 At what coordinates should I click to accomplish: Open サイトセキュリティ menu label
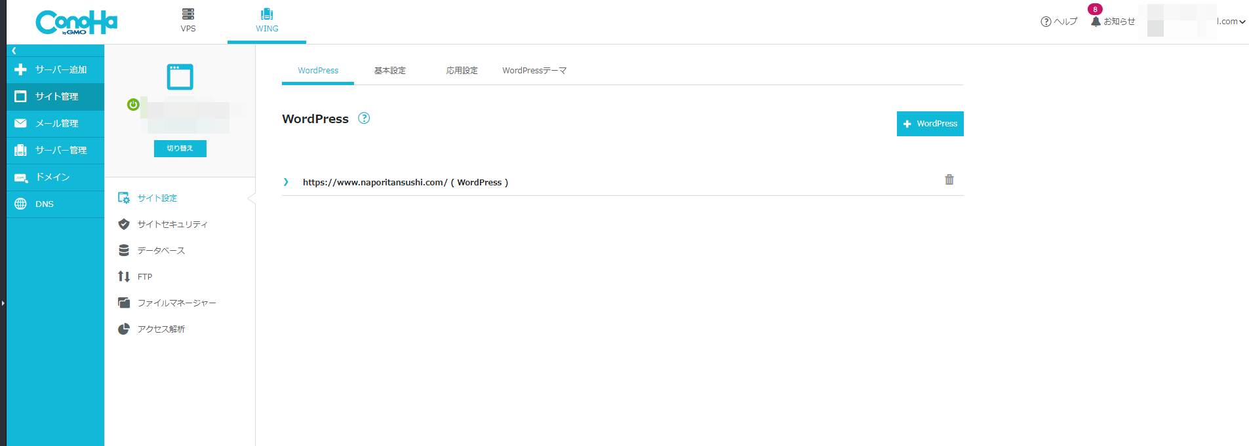coord(172,225)
